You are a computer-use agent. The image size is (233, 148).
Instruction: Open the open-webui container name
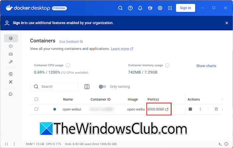72,109
